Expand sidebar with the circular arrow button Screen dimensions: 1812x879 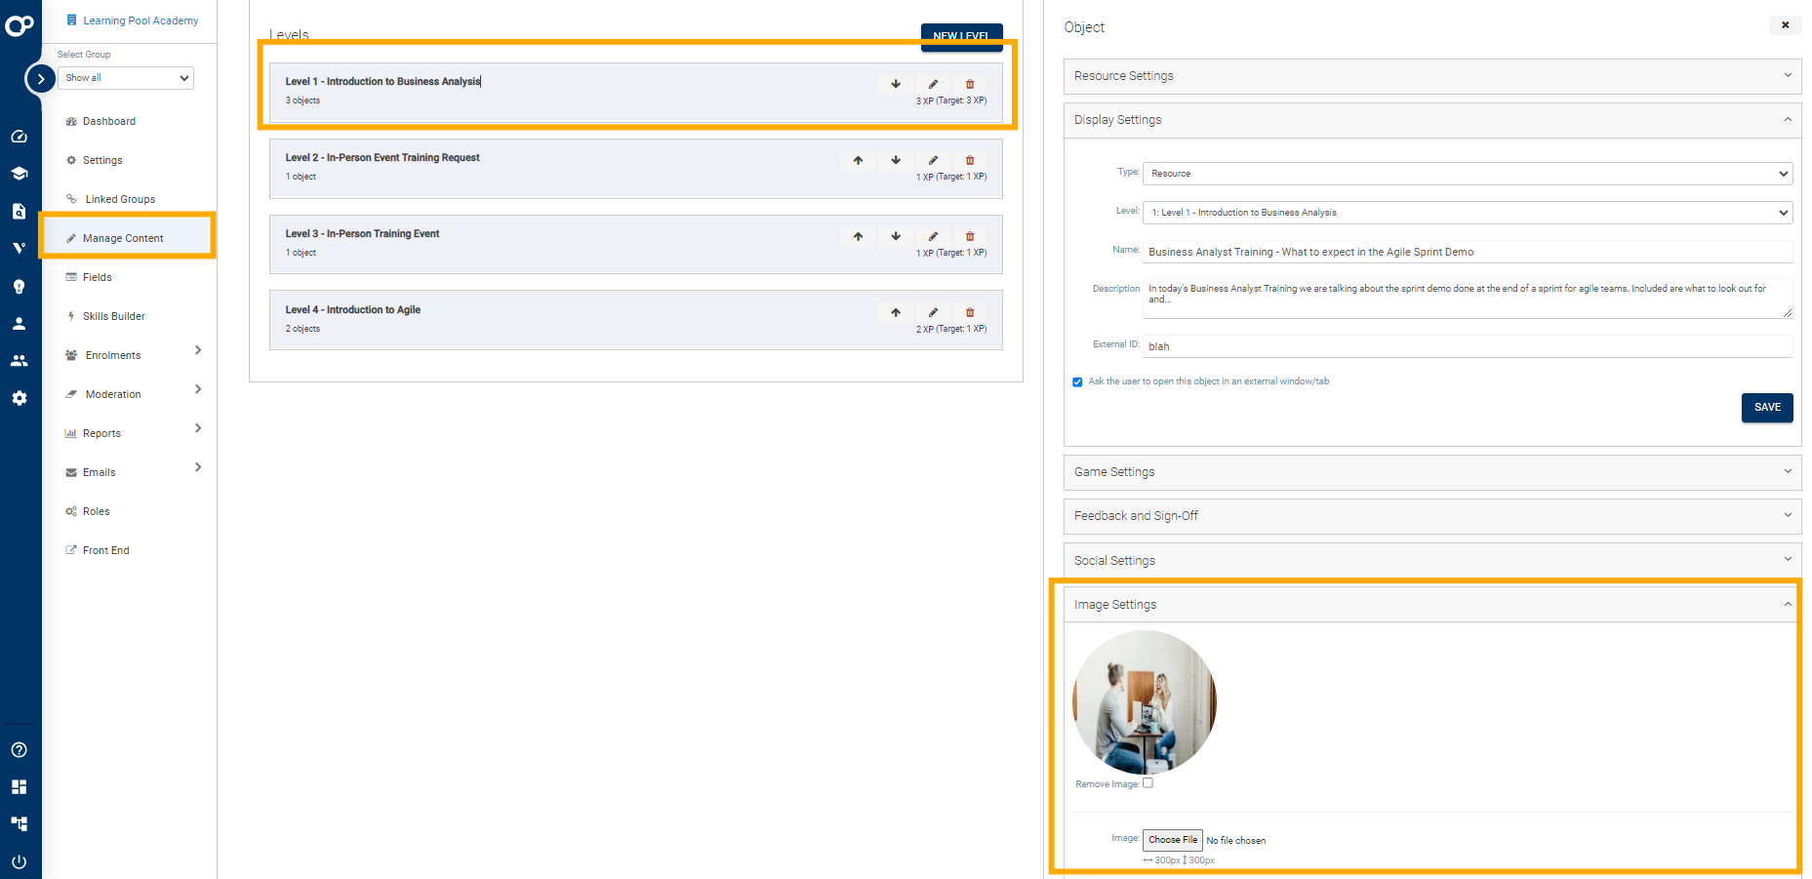pos(40,79)
